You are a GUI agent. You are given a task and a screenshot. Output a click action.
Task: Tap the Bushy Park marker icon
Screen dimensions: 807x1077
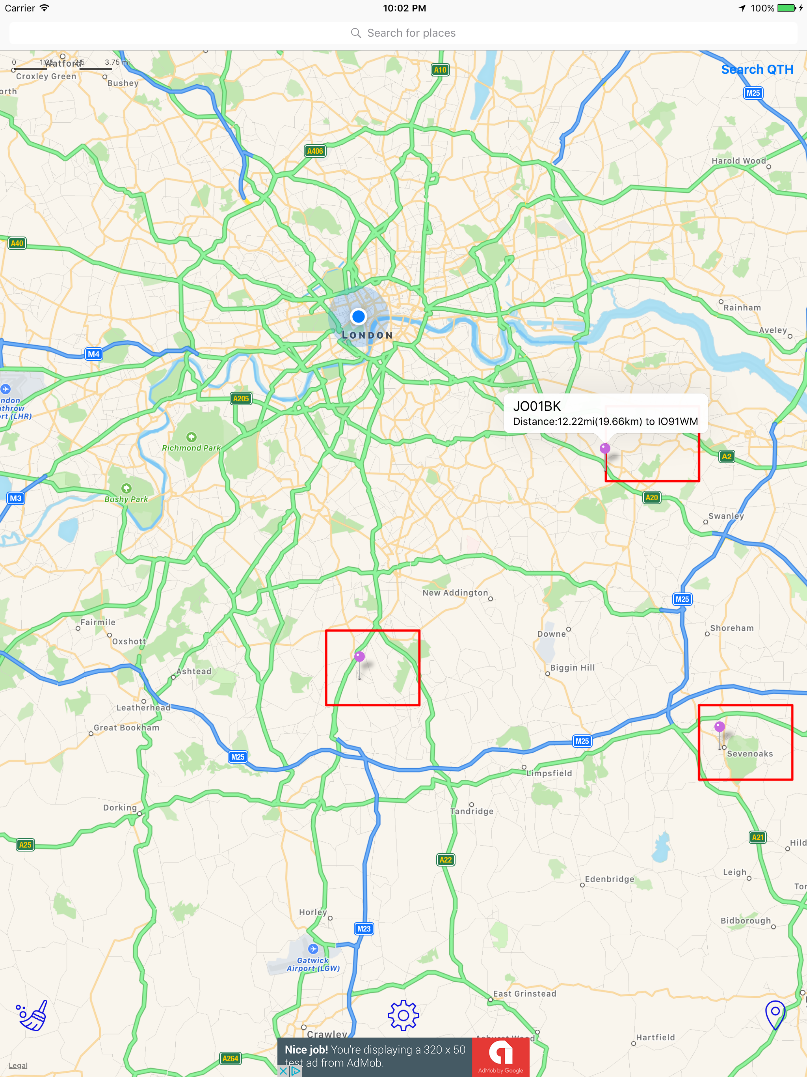[126, 488]
